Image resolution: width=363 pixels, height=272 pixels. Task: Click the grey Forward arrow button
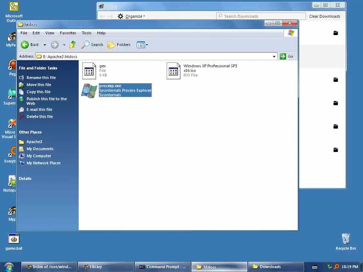(x=55, y=45)
